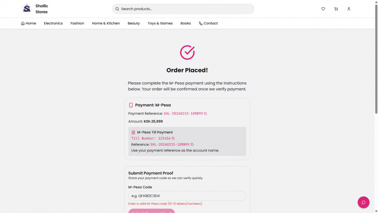Open the shopping cart icon
Image resolution: width=378 pixels, height=213 pixels.
click(x=336, y=9)
